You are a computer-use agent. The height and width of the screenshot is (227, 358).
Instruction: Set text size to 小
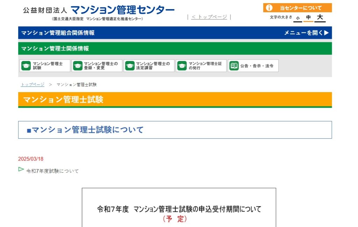[298, 18]
